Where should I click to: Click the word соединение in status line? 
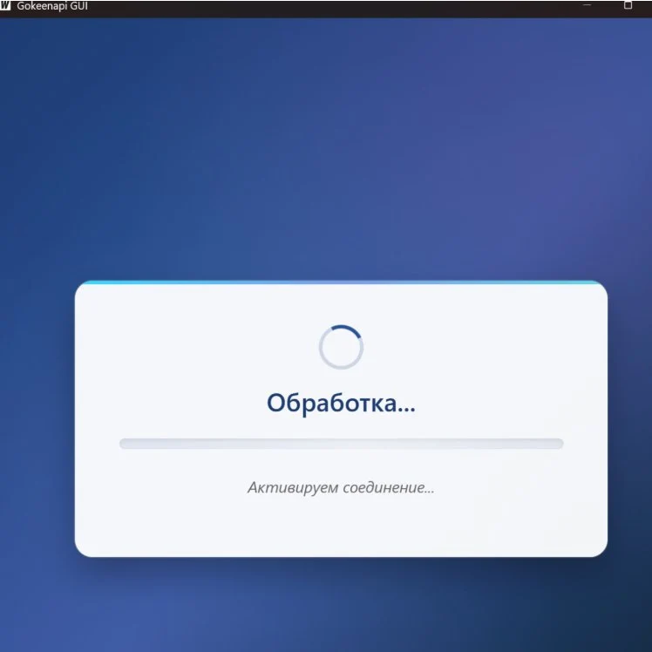(379, 487)
